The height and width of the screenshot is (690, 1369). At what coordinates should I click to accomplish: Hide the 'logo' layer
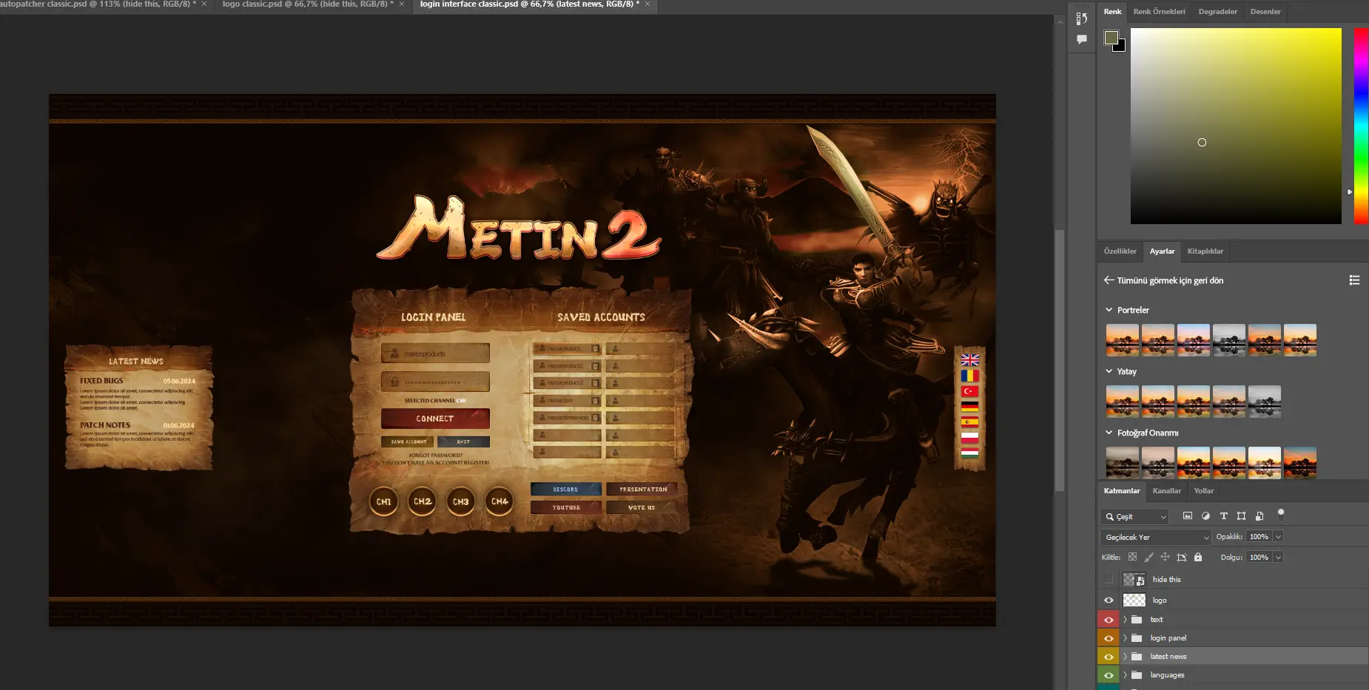(x=1109, y=600)
